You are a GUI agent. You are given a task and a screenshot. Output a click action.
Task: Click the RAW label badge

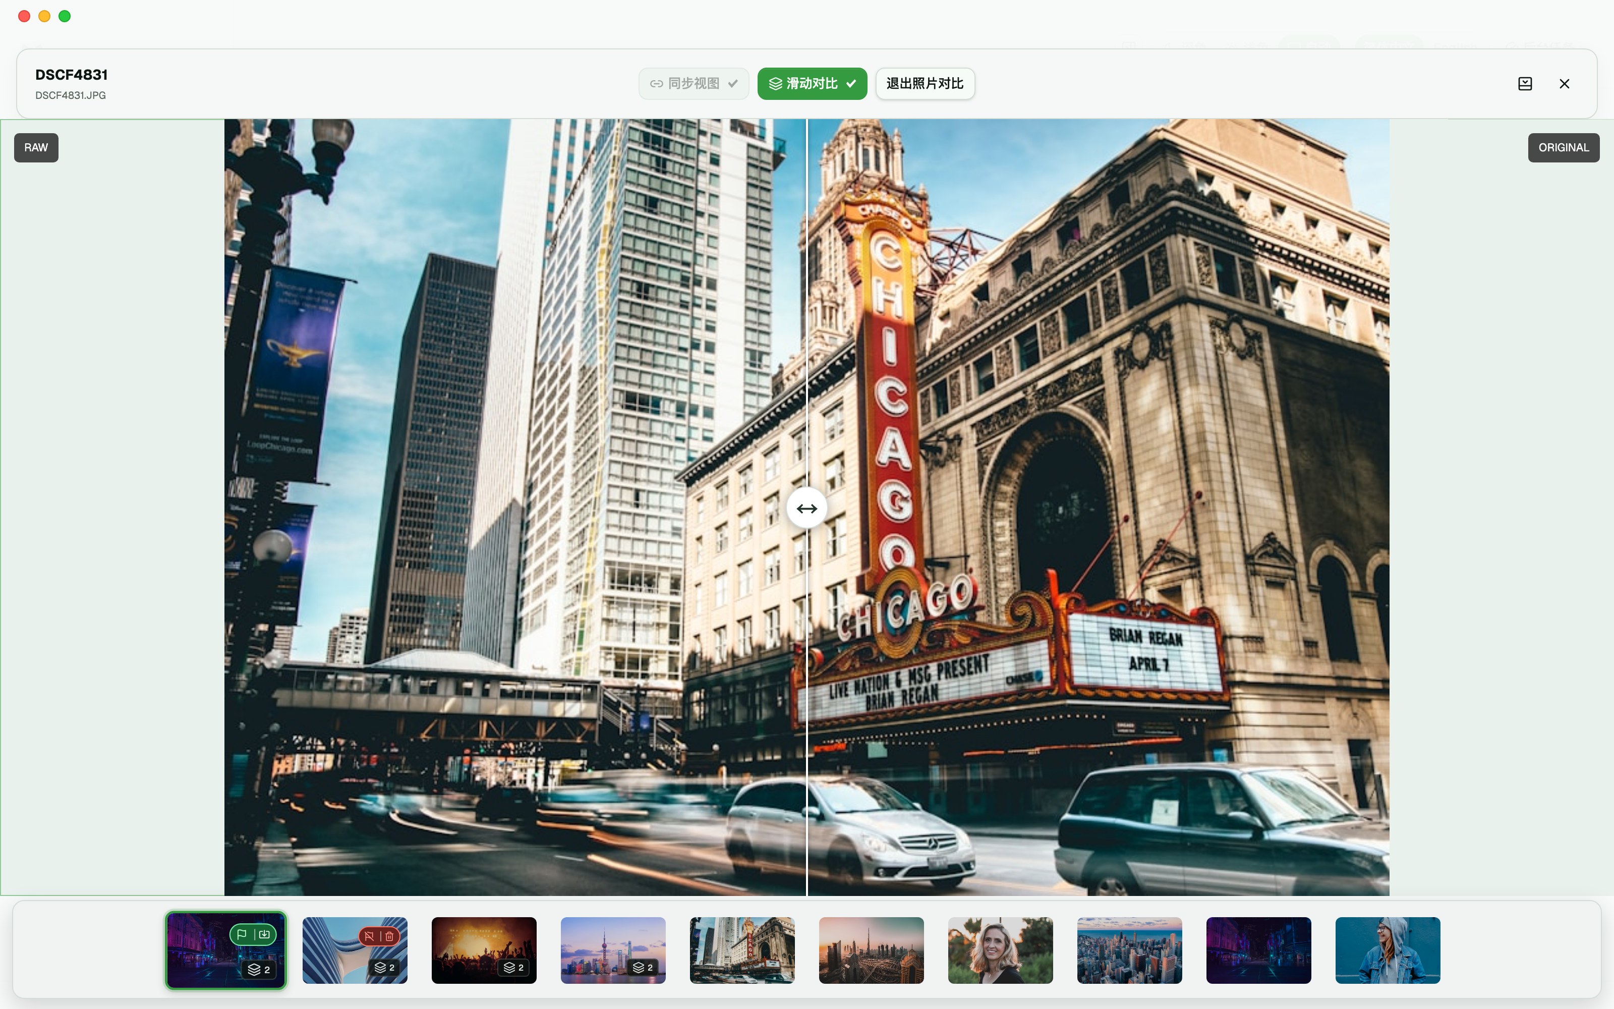[x=36, y=147]
